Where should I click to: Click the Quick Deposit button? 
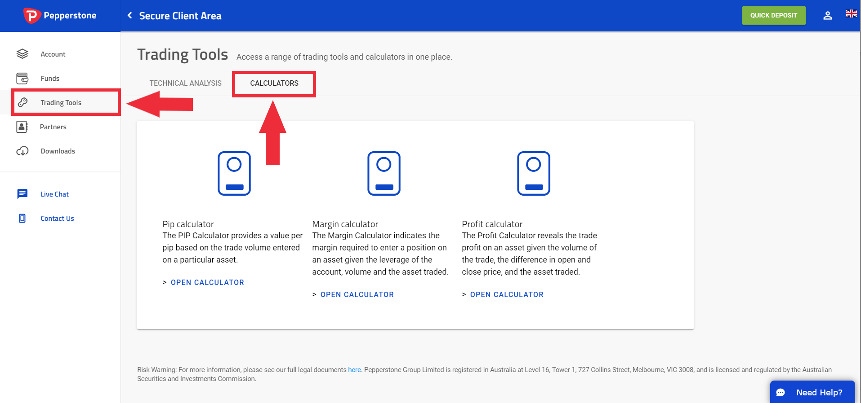pos(774,15)
